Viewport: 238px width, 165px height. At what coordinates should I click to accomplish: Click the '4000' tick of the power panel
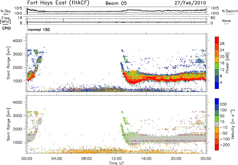(x=18, y=41)
